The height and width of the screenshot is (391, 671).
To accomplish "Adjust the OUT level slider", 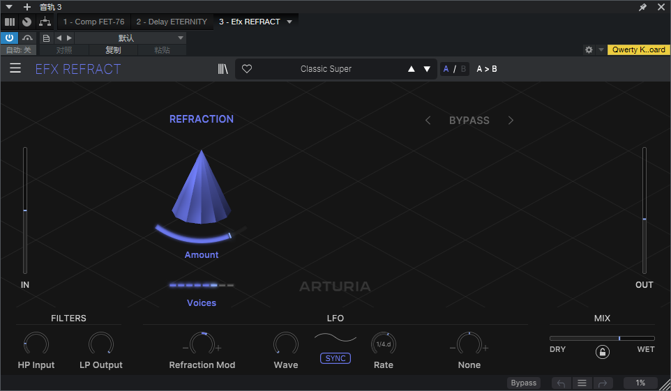I will coord(644,210).
